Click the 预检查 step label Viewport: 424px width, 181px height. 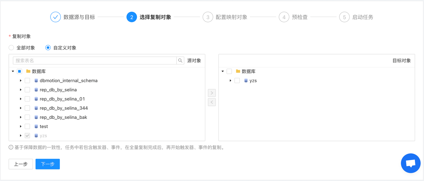[x=300, y=17]
